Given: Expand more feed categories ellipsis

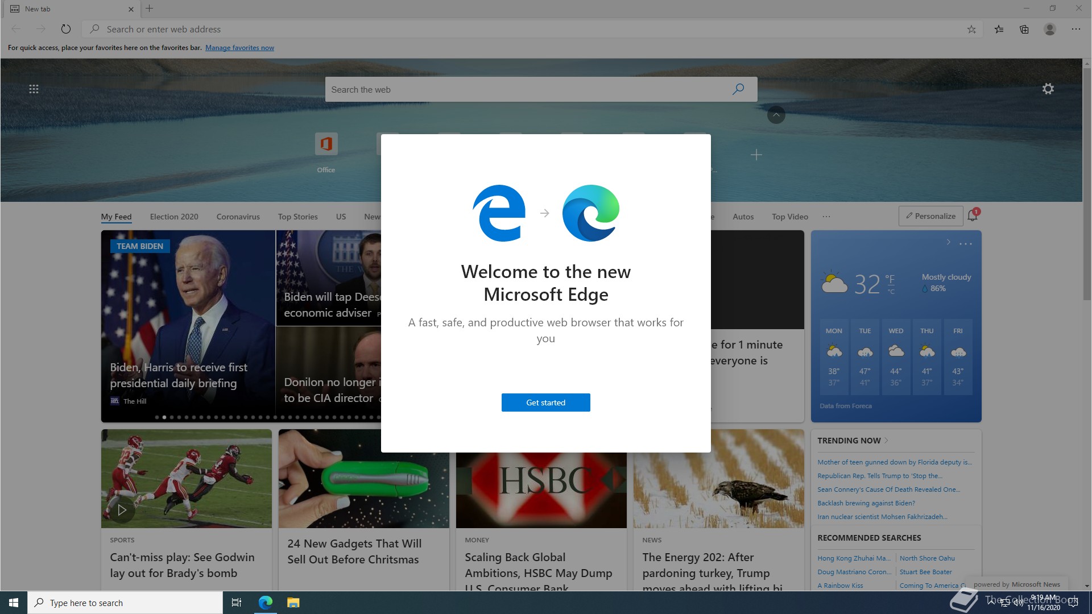Looking at the screenshot, I should pyautogui.click(x=826, y=217).
